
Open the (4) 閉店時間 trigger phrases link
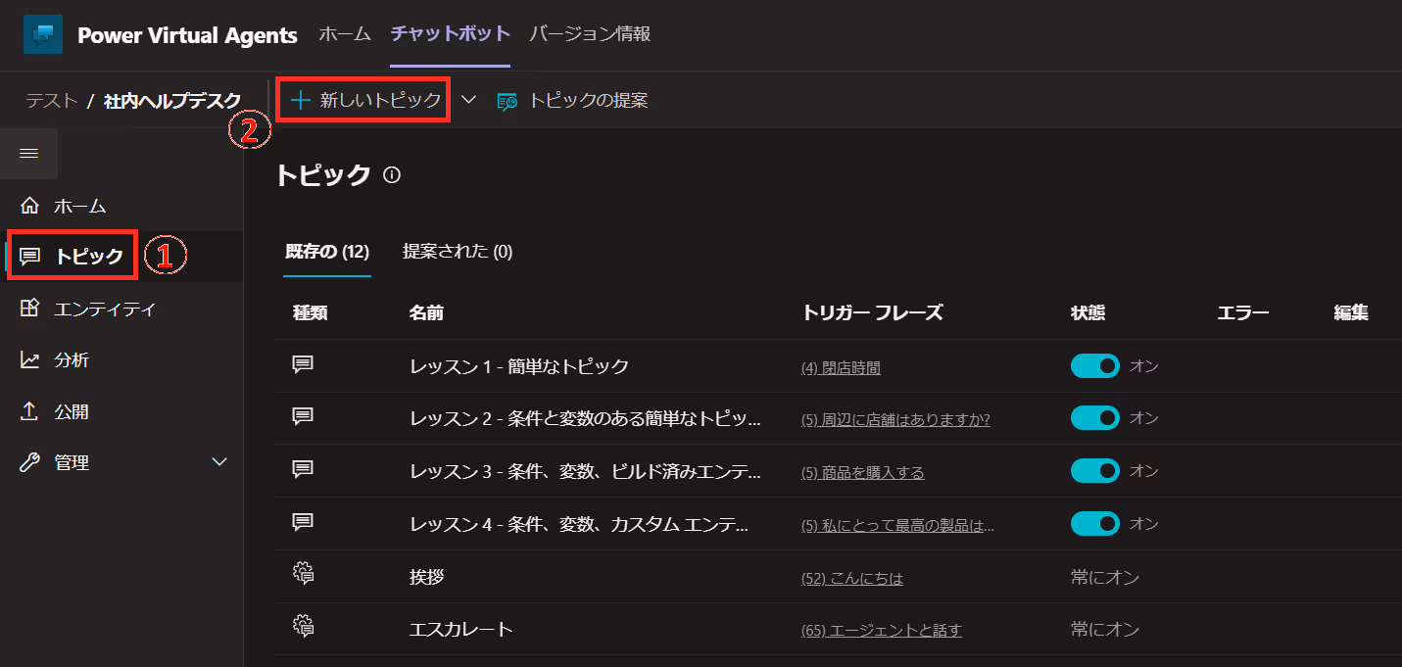[x=841, y=367]
